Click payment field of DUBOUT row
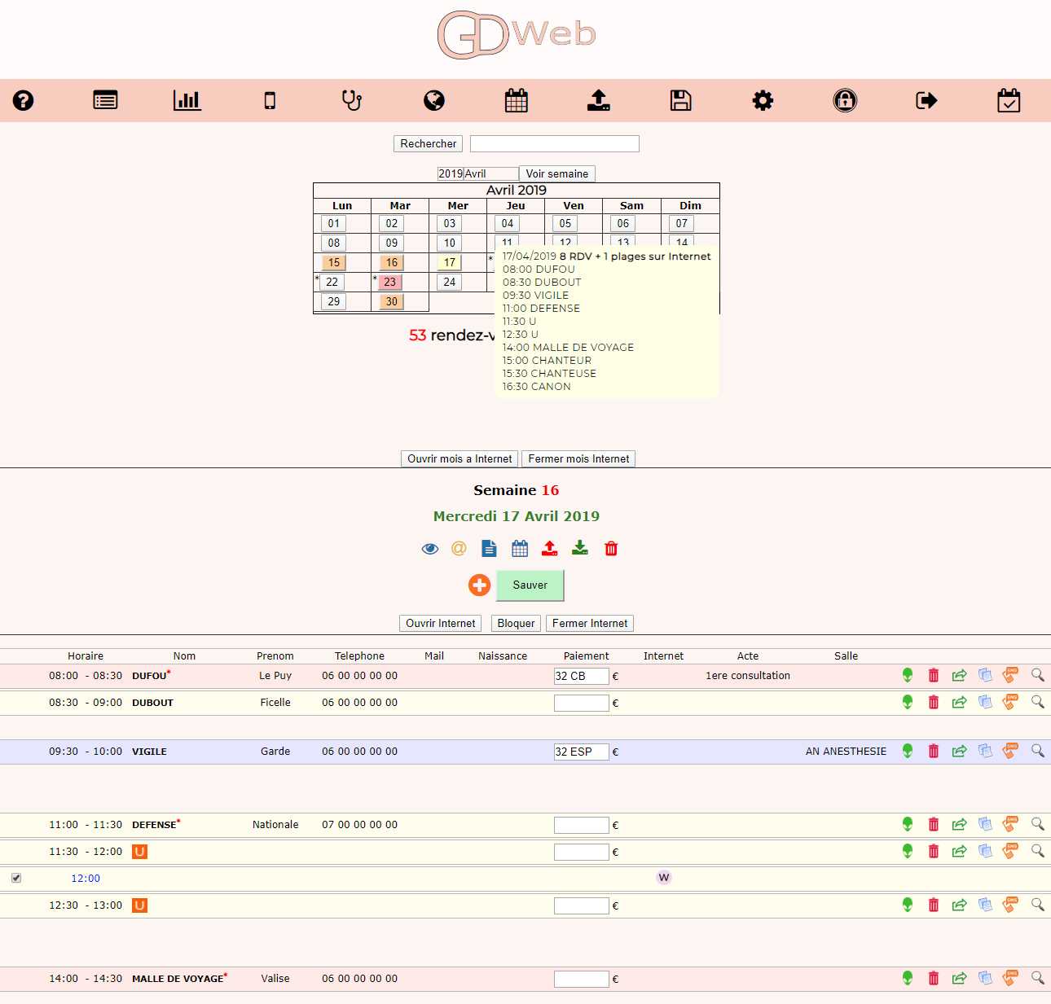Image resolution: width=1051 pixels, height=1004 pixels. (582, 703)
